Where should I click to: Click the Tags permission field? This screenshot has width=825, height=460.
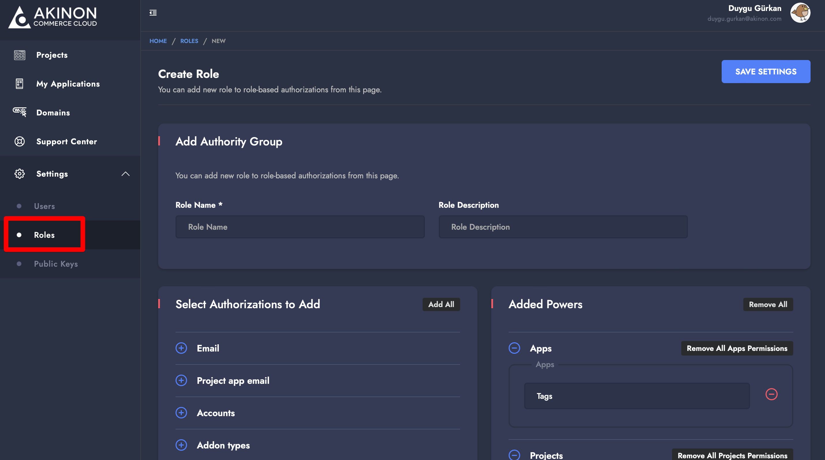click(637, 396)
